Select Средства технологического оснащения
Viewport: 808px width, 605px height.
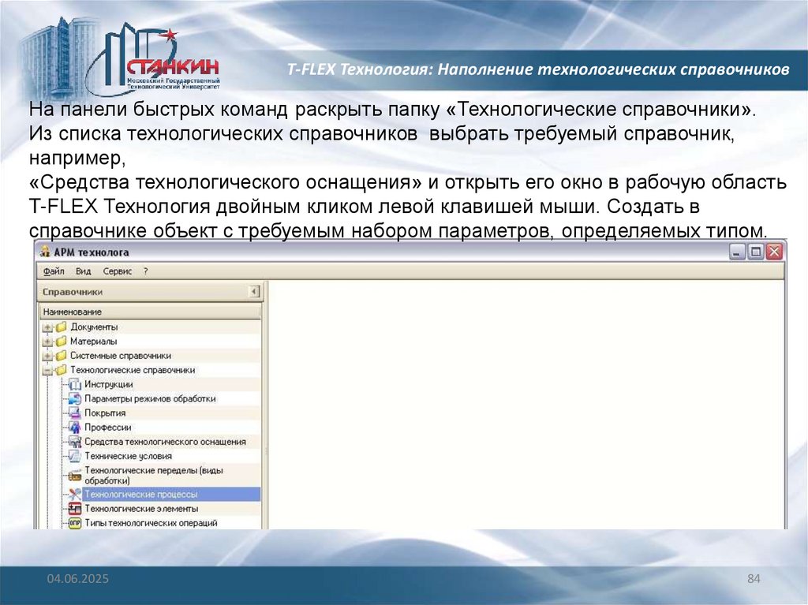pos(165,442)
